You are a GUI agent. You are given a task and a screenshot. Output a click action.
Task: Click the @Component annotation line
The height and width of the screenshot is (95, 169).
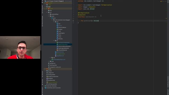tap(82, 15)
